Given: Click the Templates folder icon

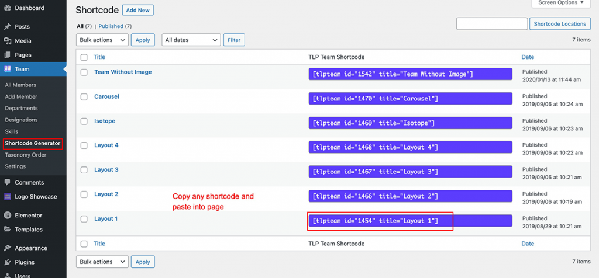Looking at the screenshot, I should [x=7, y=230].
